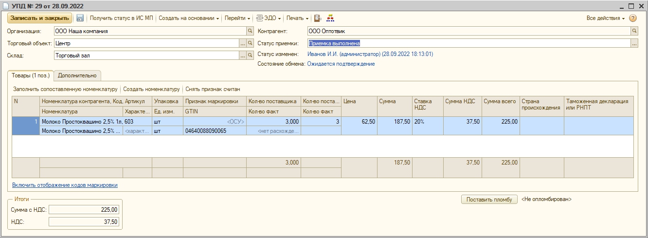The height and width of the screenshot is (238, 648).
Task: Click the document structure hierarchy icon
Action: tap(330, 18)
